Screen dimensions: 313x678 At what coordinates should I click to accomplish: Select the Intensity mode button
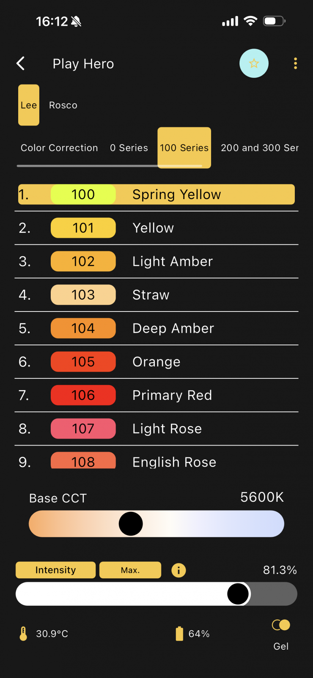tap(55, 570)
